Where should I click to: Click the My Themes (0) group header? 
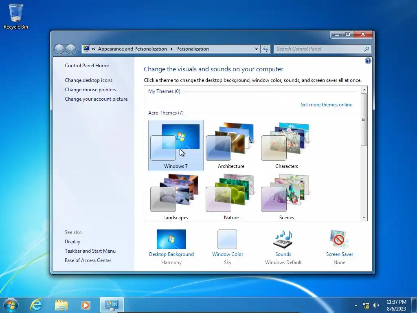click(164, 91)
